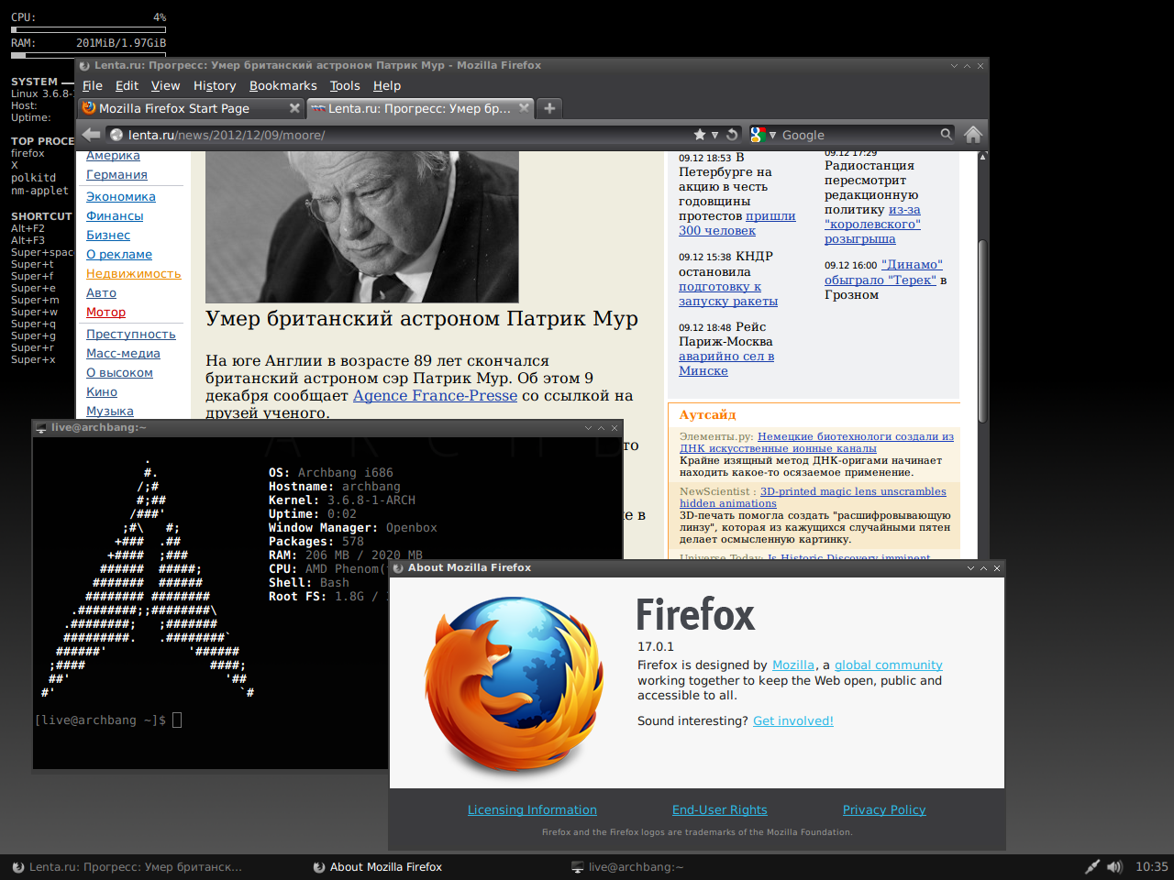1174x880 pixels.
Task: Open the history dropdown arrow in URL bar
Action: 715,135
